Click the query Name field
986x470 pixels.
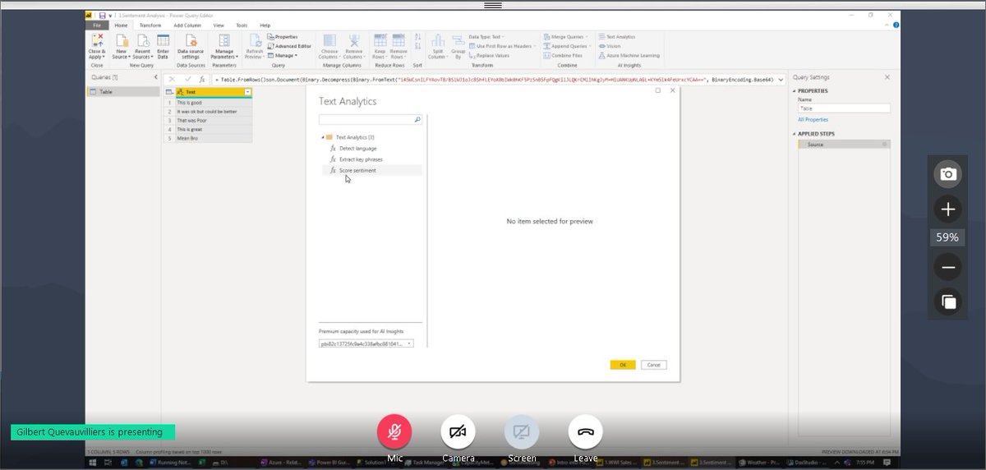point(844,108)
